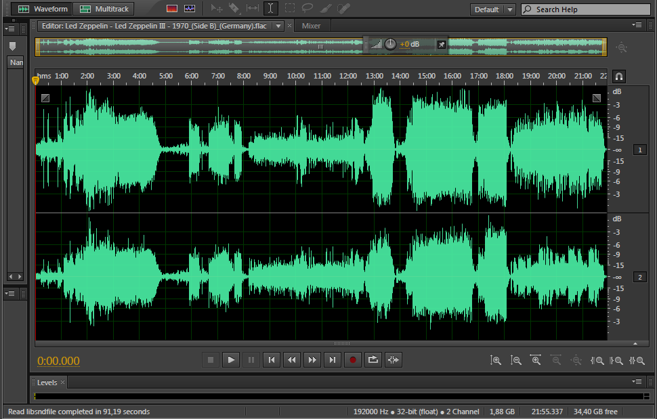Toggle Skip Selection button

[394, 360]
